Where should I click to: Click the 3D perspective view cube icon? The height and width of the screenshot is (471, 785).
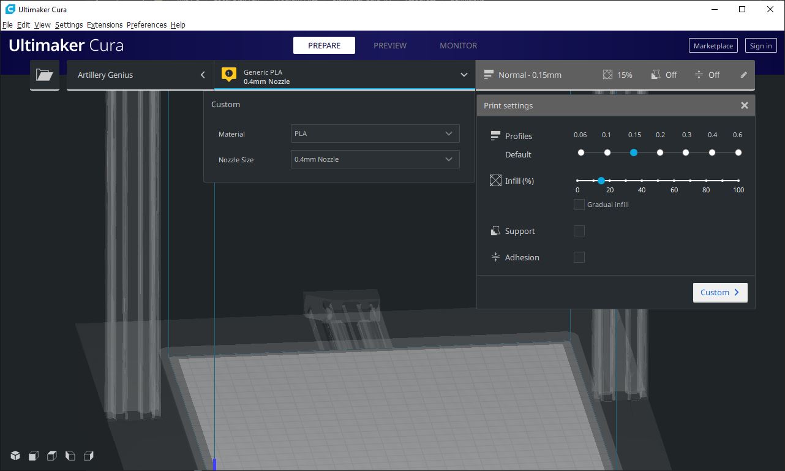15,456
